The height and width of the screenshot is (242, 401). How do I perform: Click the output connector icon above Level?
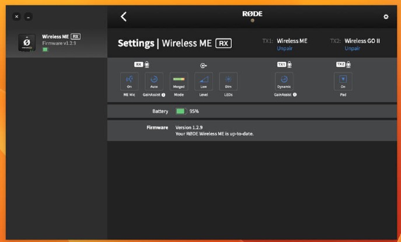(203, 66)
